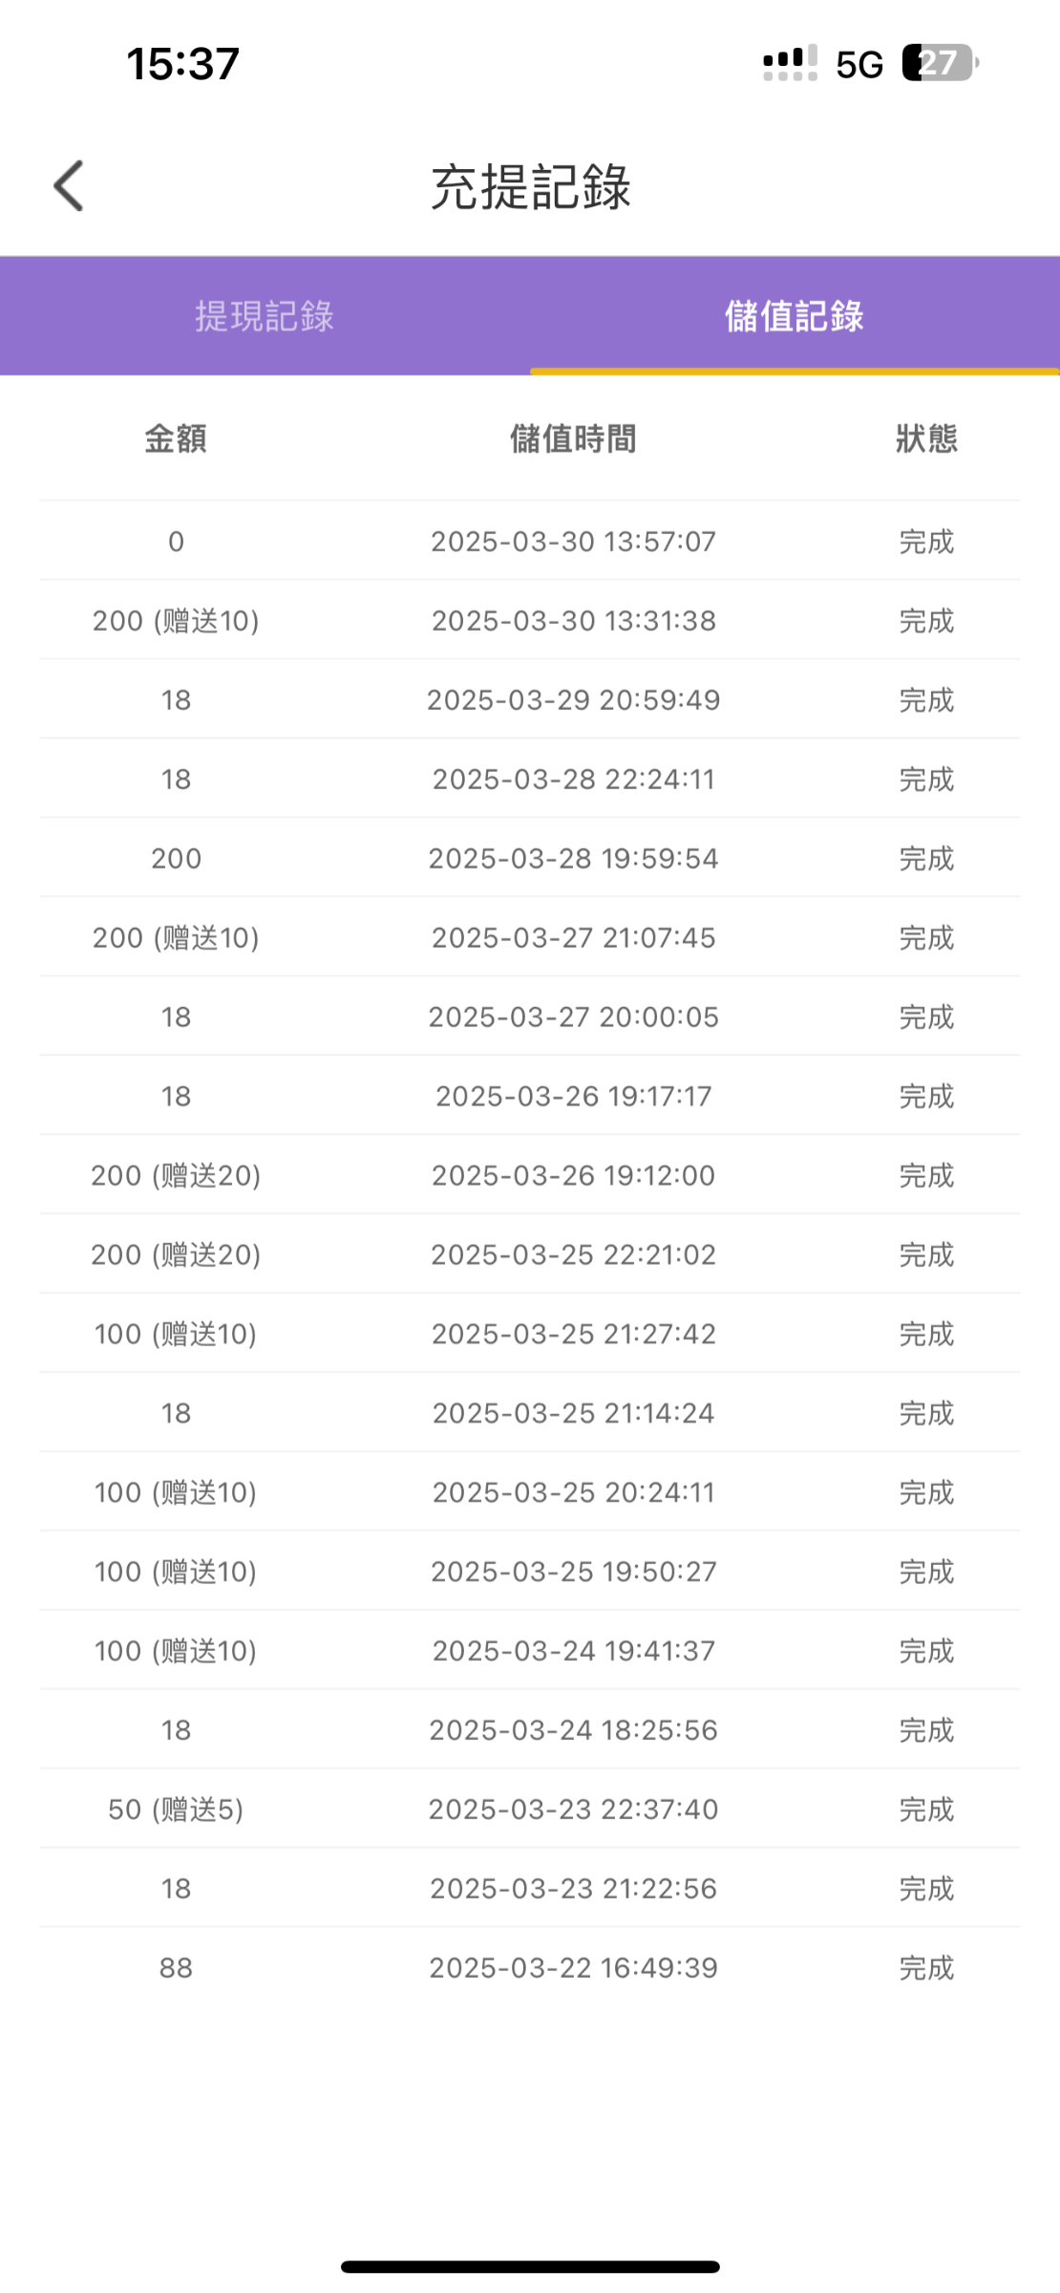Switch to the 提現記錄 tab

point(265,316)
